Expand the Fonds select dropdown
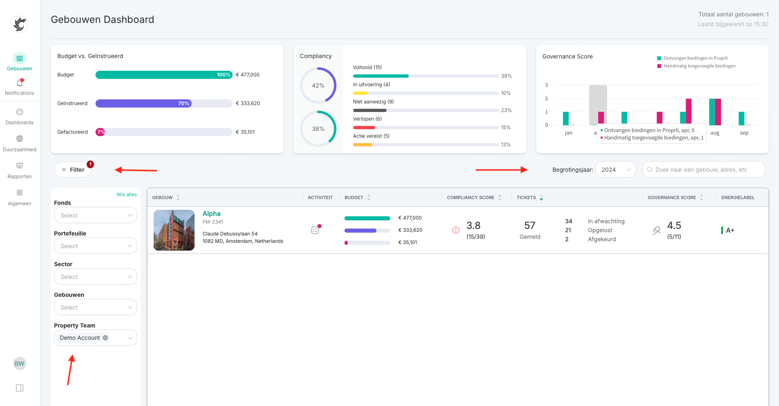Image resolution: width=779 pixels, height=406 pixels. (x=95, y=215)
